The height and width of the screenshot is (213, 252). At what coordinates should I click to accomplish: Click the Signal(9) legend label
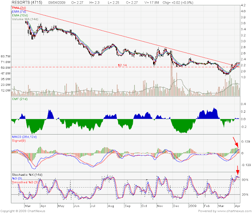pos(19,141)
